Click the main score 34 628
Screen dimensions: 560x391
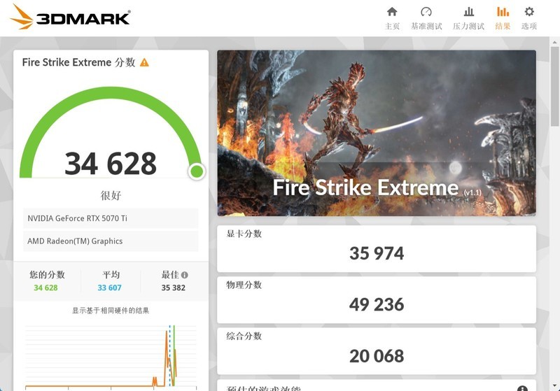click(x=111, y=164)
